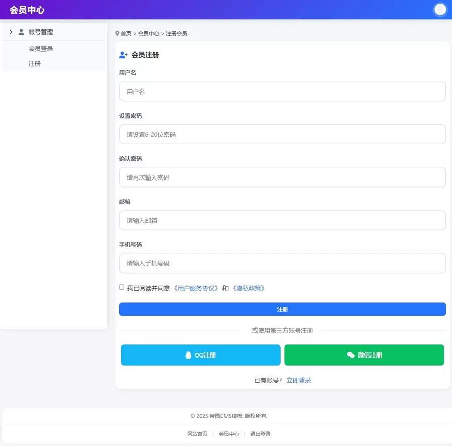452x446 pixels.
Task: Click the add-user icon beside 会员注册
Action: coord(123,55)
